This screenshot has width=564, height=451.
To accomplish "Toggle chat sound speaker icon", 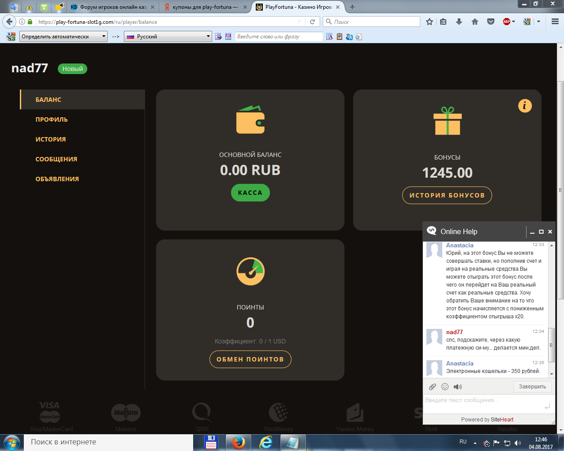I will [x=458, y=387].
